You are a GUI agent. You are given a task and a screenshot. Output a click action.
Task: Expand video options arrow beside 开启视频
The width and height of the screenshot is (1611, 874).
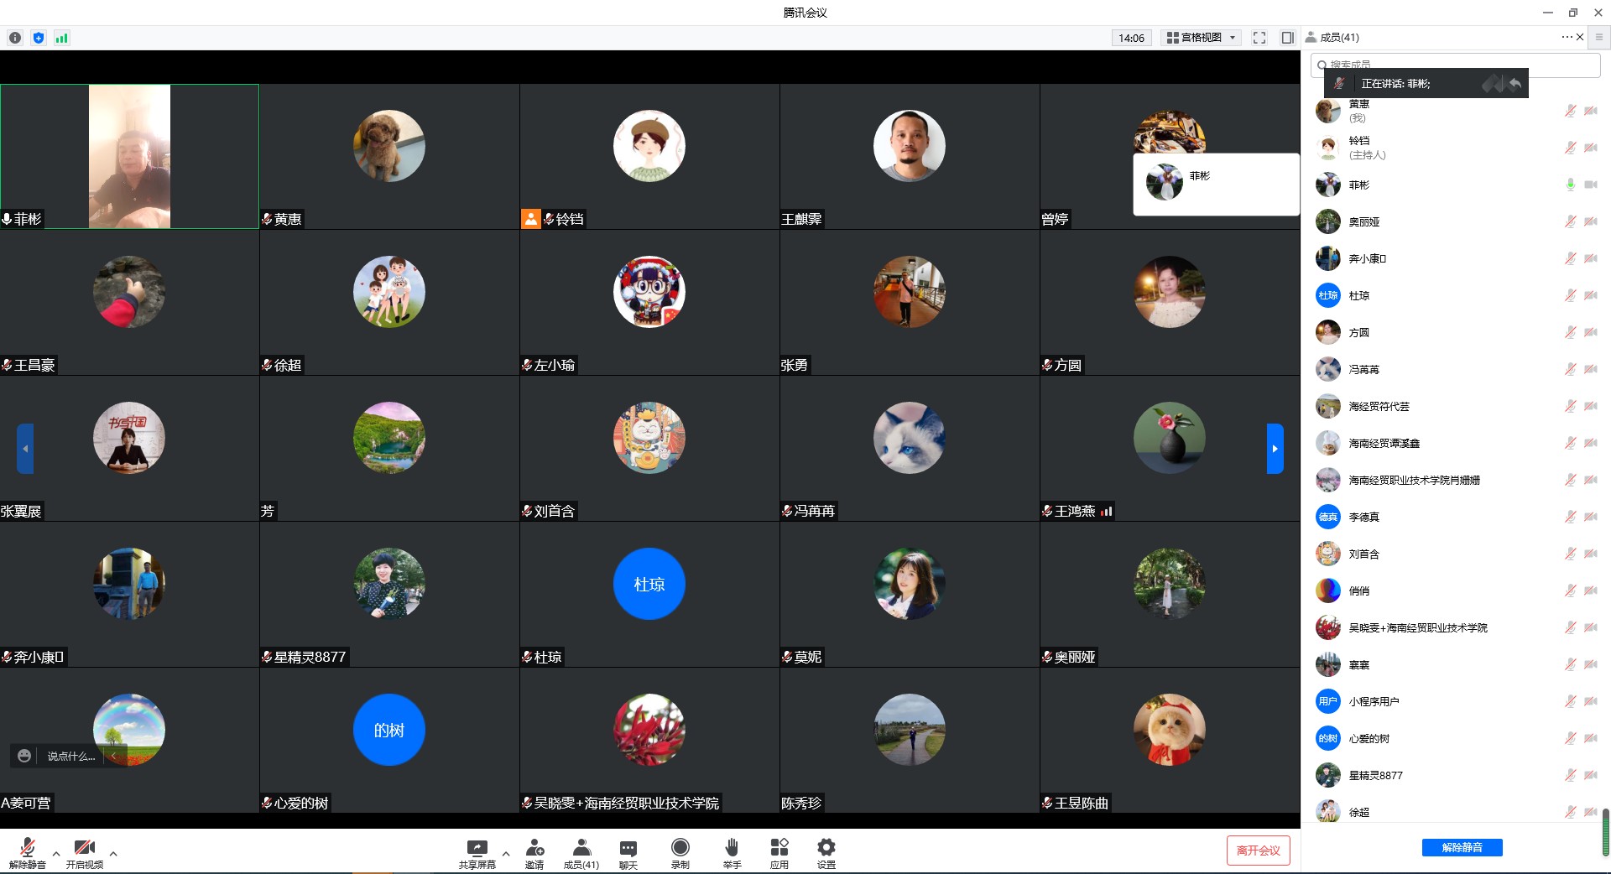pyautogui.click(x=113, y=853)
